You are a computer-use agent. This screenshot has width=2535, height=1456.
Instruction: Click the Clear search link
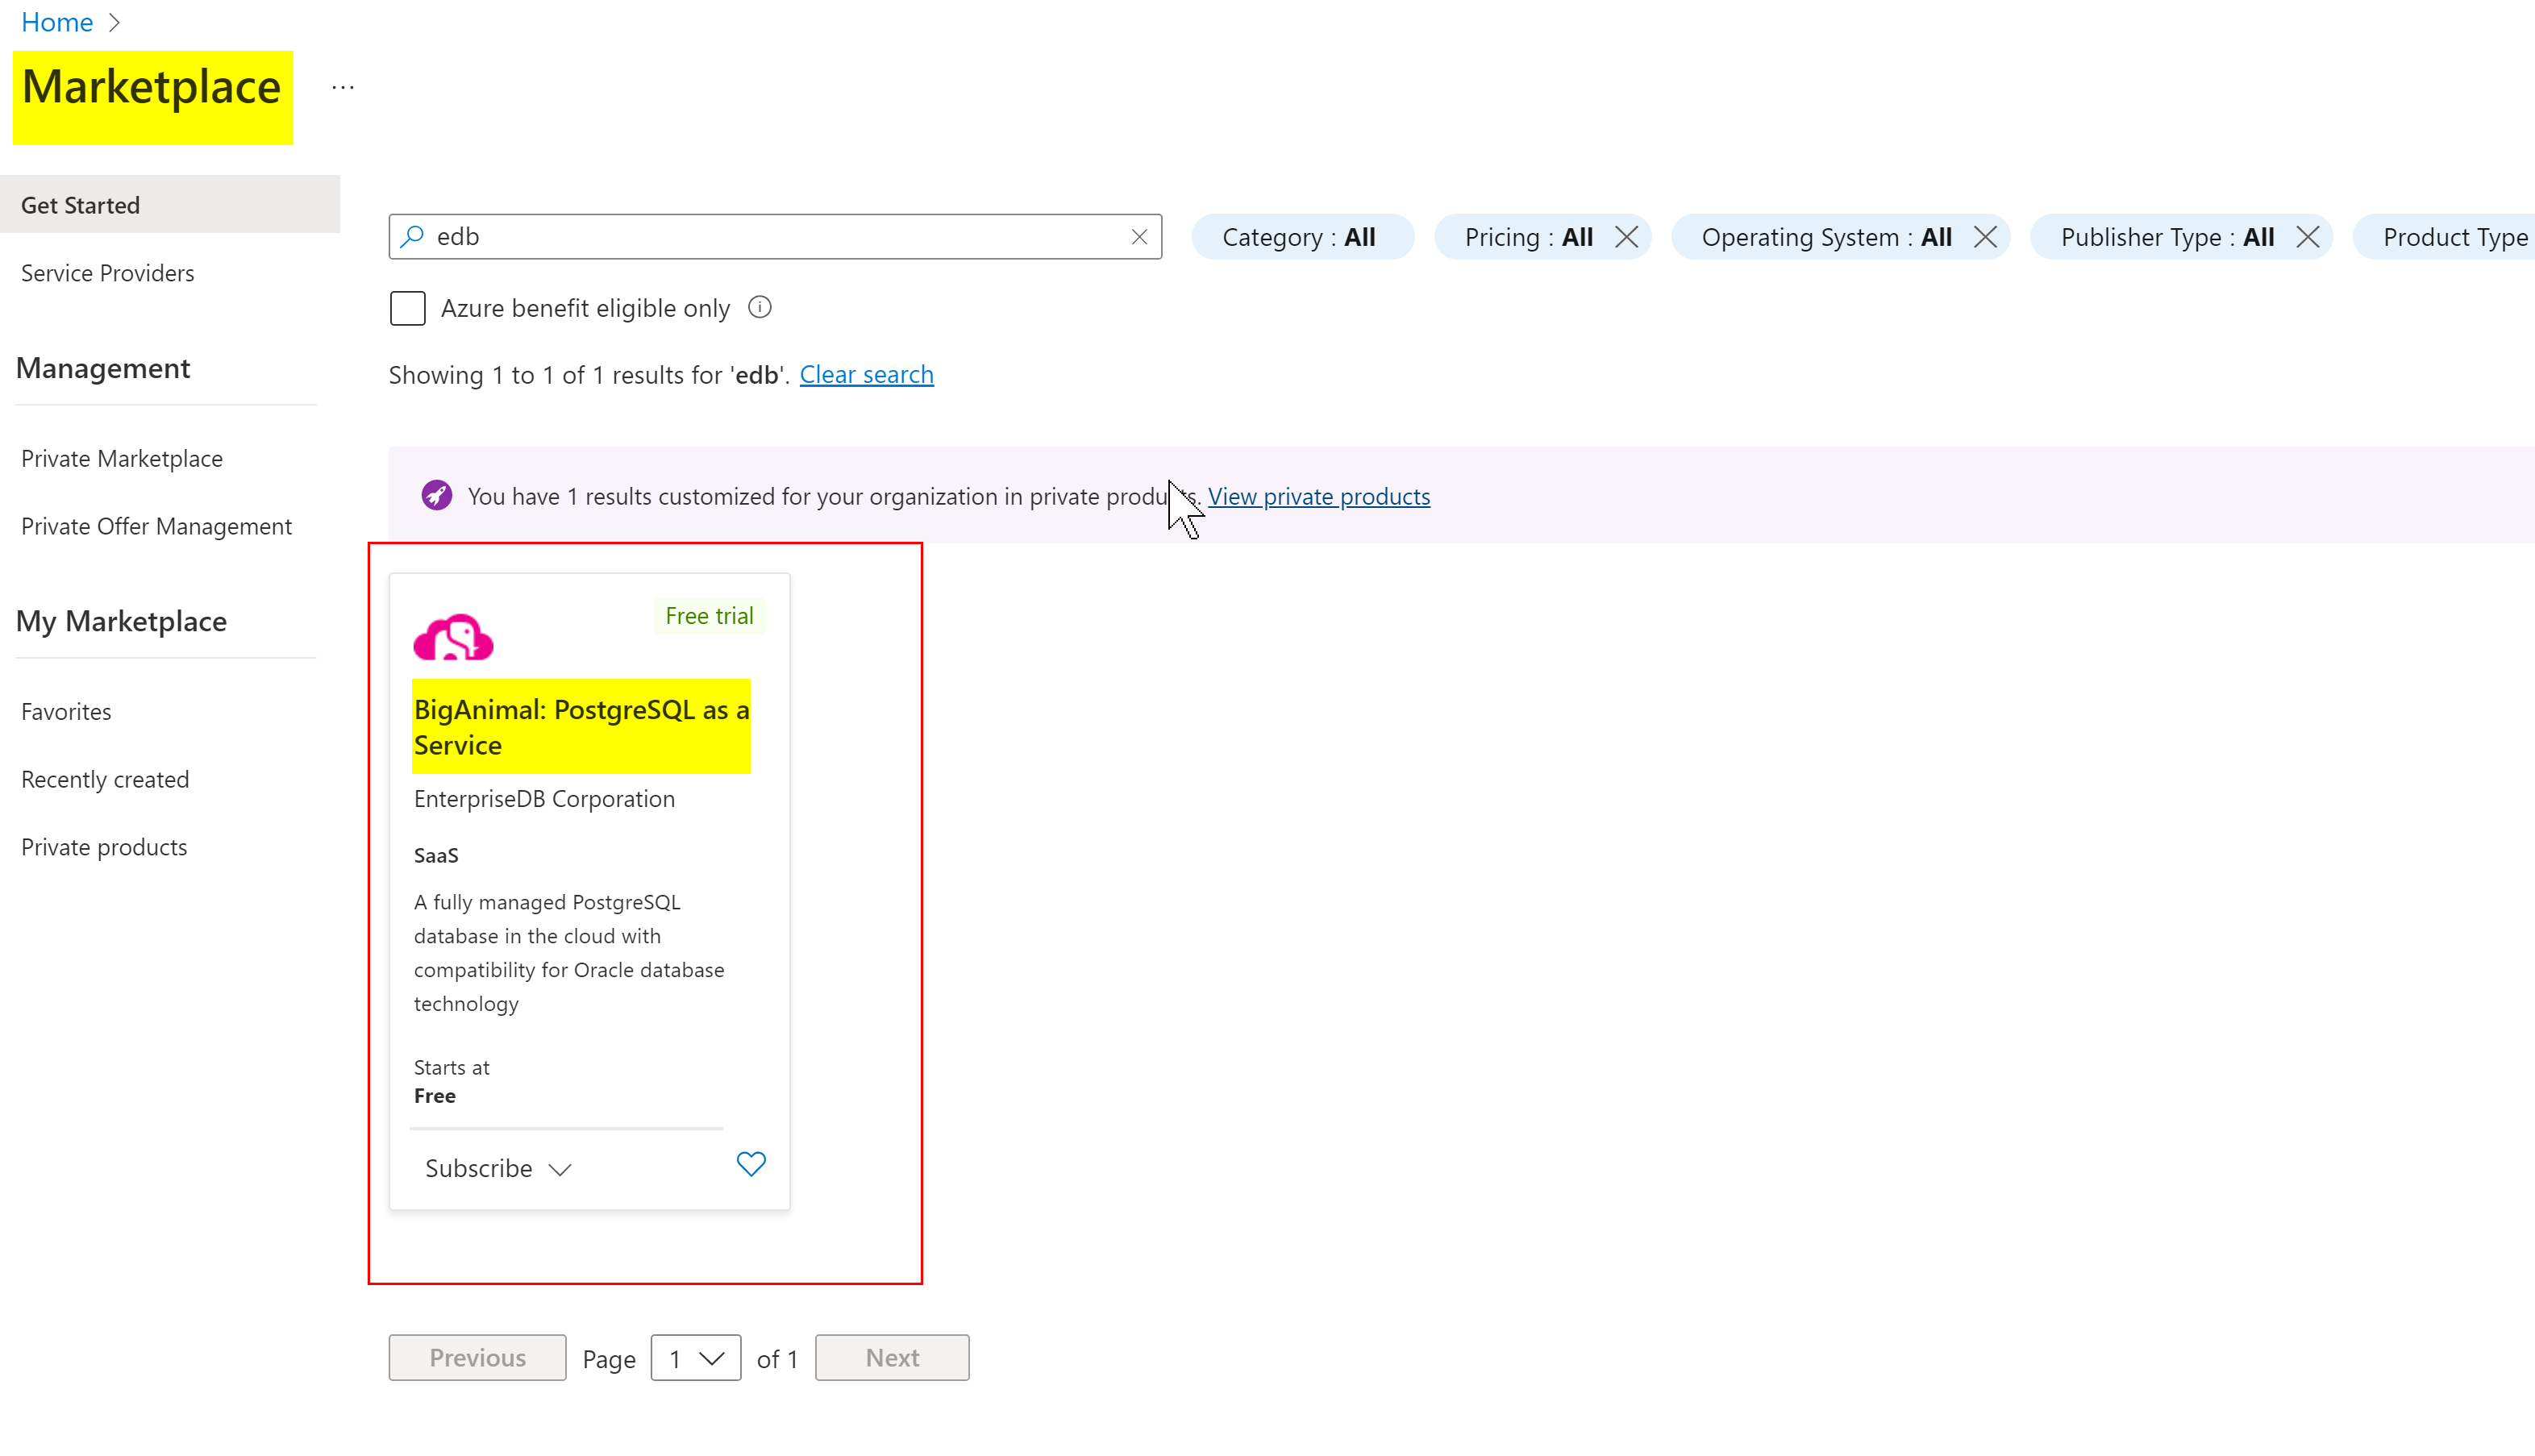point(866,374)
